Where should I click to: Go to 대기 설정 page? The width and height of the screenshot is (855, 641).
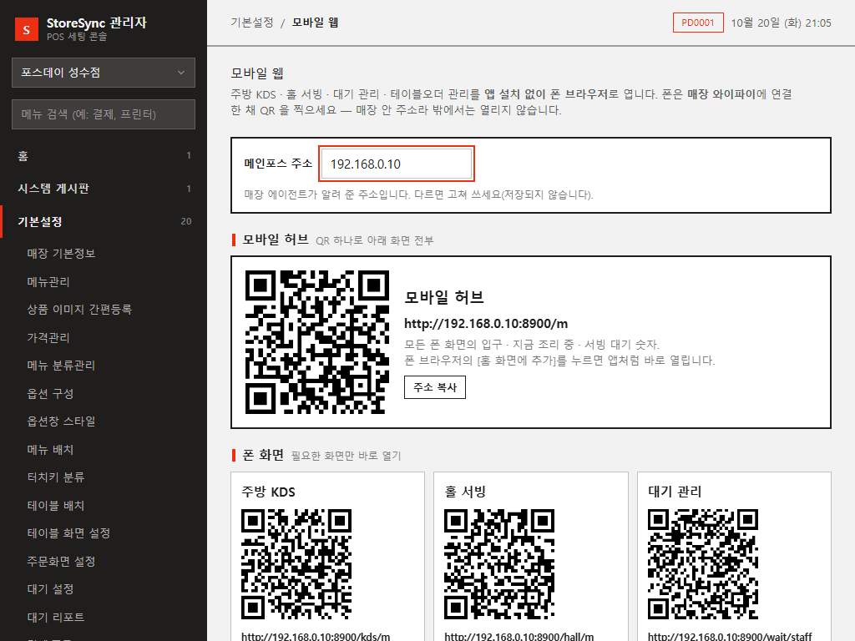click(x=50, y=589)
